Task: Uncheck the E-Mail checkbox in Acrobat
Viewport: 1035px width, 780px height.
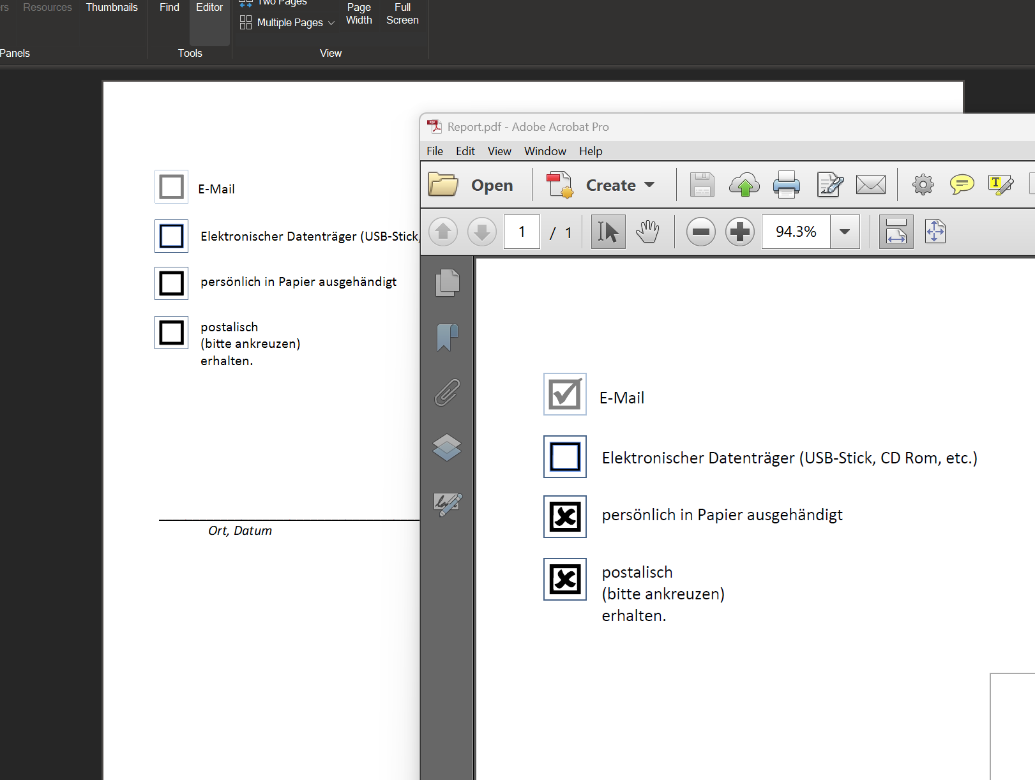Action: 565,394
